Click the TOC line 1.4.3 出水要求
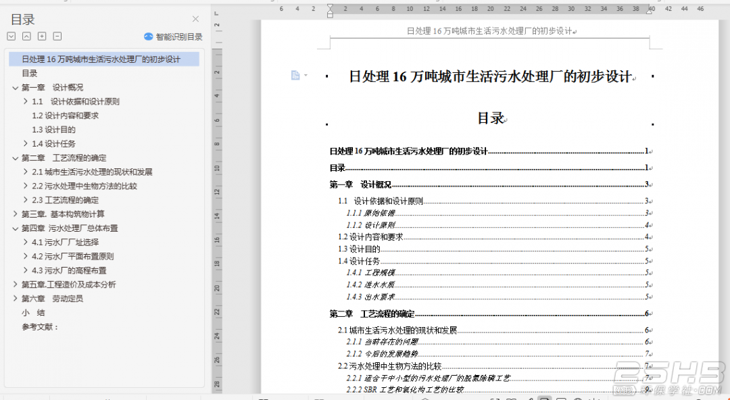 pyautogui.click(x=497, y=297)
